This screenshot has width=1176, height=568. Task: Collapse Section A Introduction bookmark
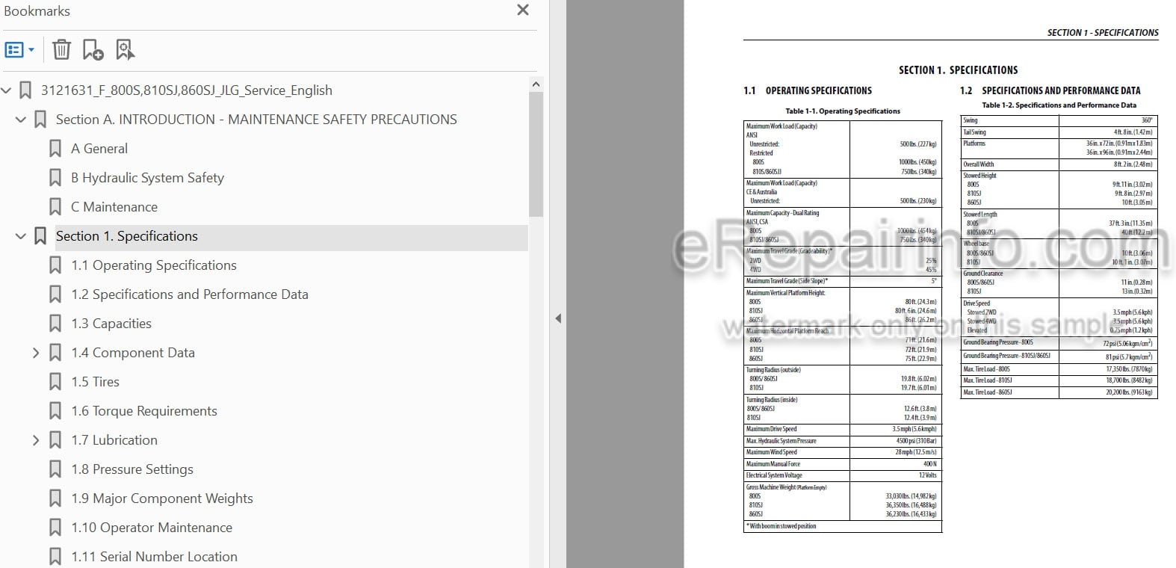pos(21,120)
